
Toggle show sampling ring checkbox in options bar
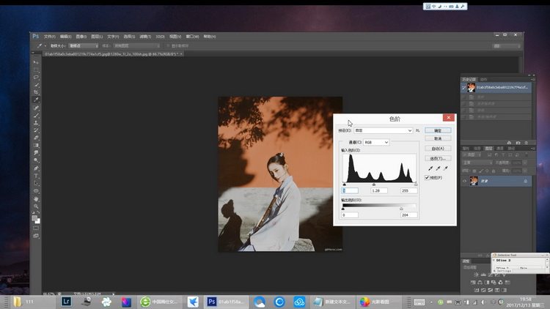click(169, 45)
